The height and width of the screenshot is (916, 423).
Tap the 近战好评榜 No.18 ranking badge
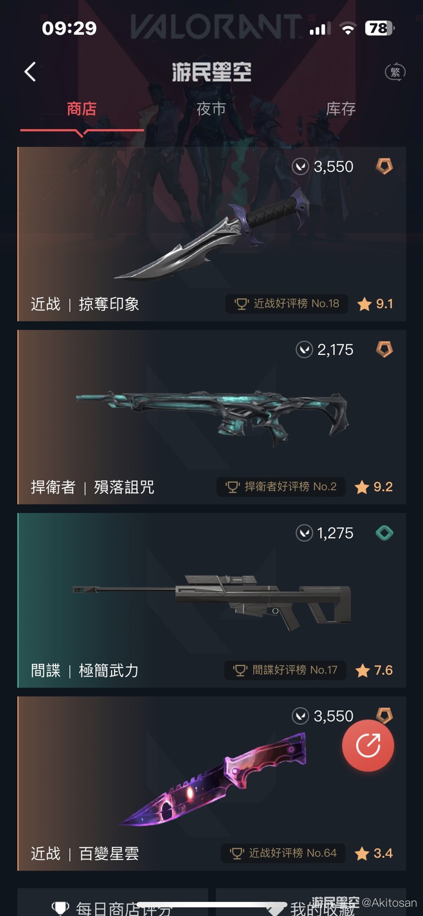(x=287, y=304)
